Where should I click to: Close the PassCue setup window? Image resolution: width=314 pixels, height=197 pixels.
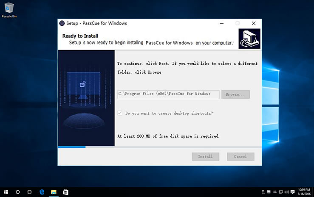click(254, 23)
